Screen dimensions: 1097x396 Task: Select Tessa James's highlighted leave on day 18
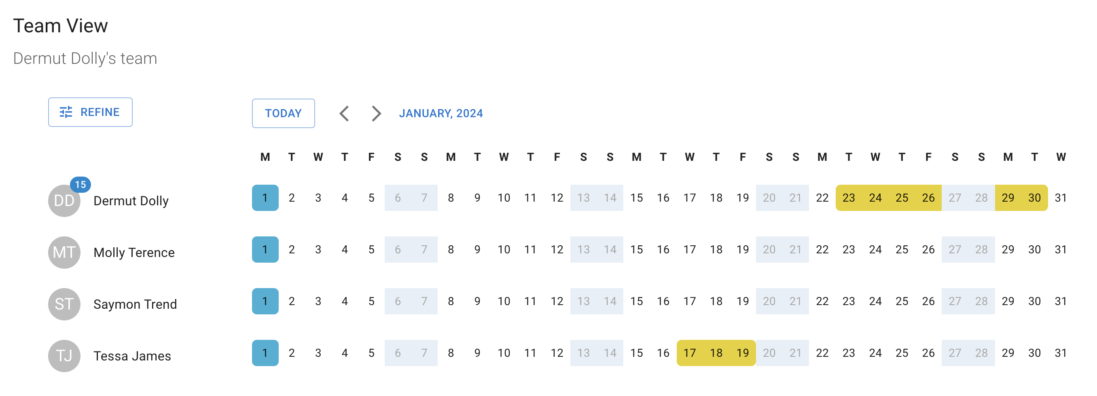click(716, 353)
